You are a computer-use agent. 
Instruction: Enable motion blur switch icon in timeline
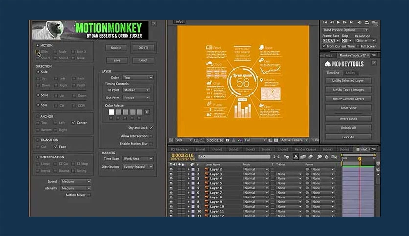coord(310,157)
